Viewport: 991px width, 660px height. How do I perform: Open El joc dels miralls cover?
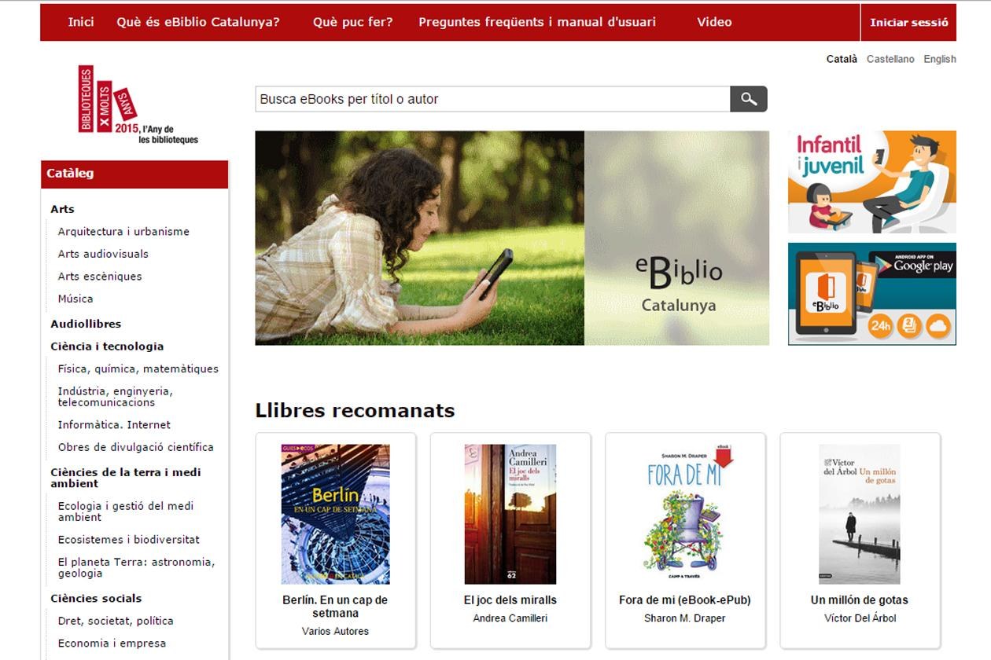[510, 514]
